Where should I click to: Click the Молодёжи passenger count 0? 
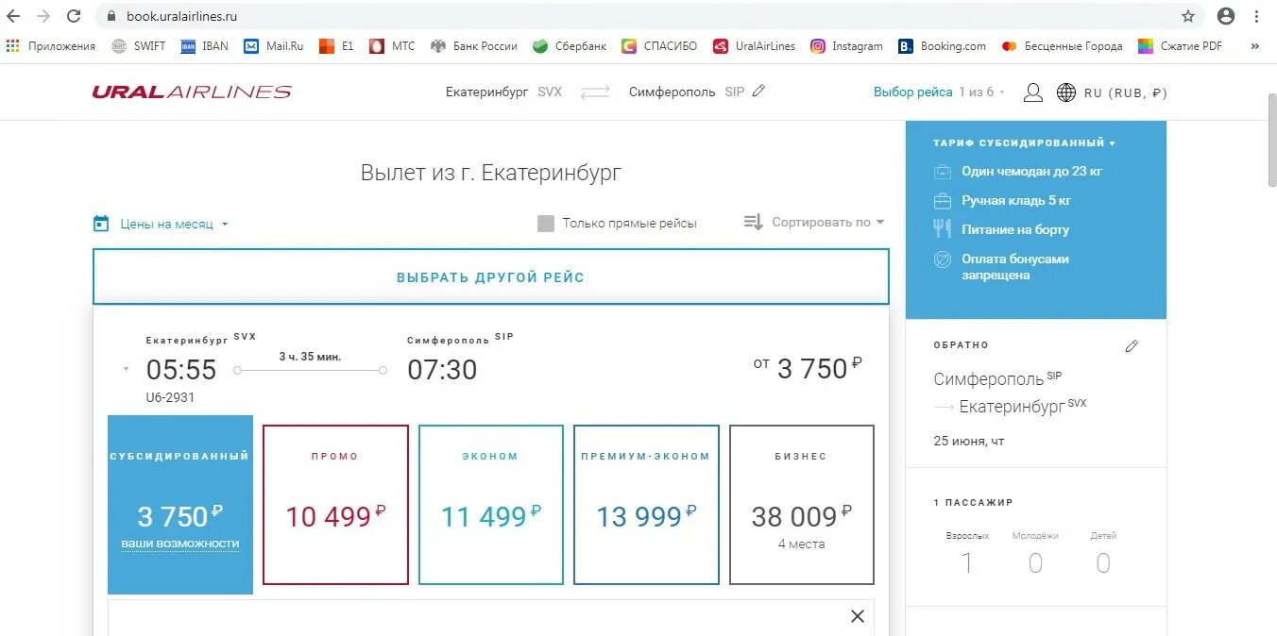point(1035,564)
